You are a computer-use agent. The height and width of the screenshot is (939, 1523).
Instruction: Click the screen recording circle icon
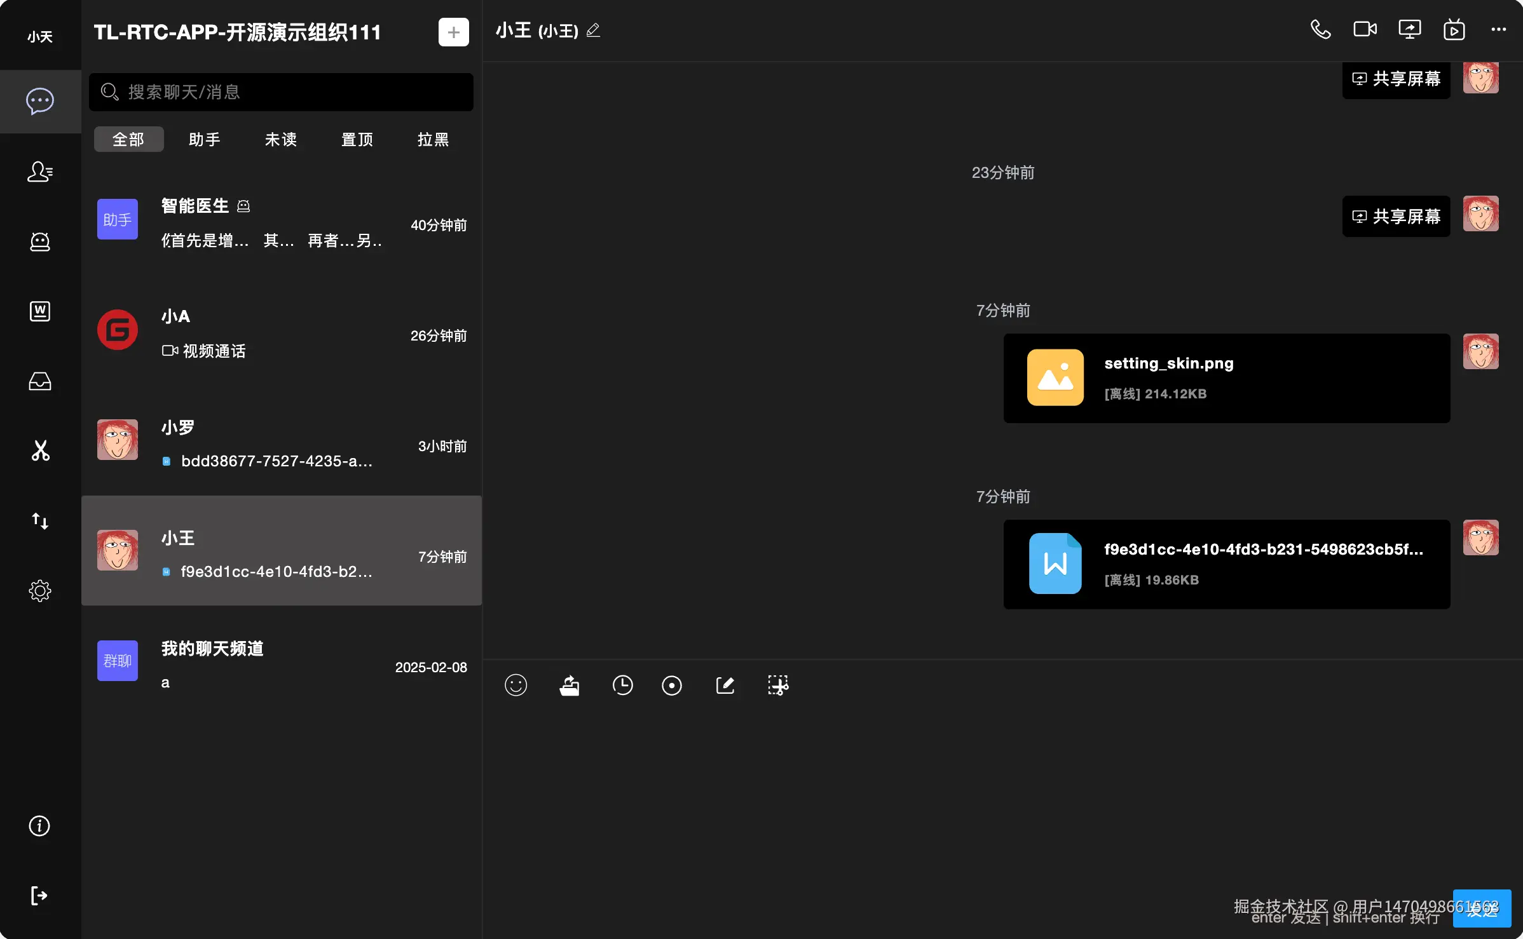click(x=671, y=686)
